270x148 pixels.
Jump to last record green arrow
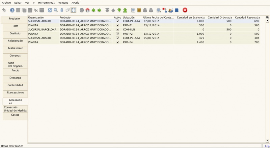pyautogui.click(x=125, y=10)
